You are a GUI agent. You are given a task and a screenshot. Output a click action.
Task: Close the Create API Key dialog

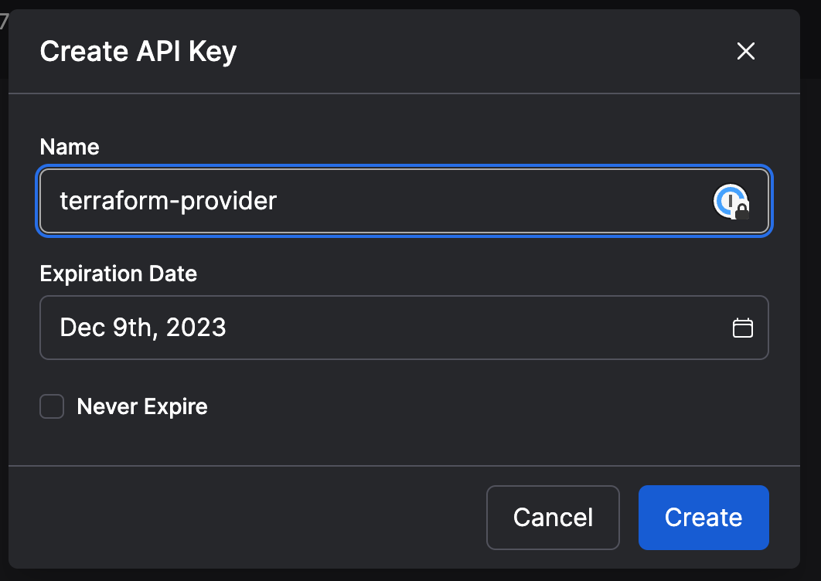(745, 51)
